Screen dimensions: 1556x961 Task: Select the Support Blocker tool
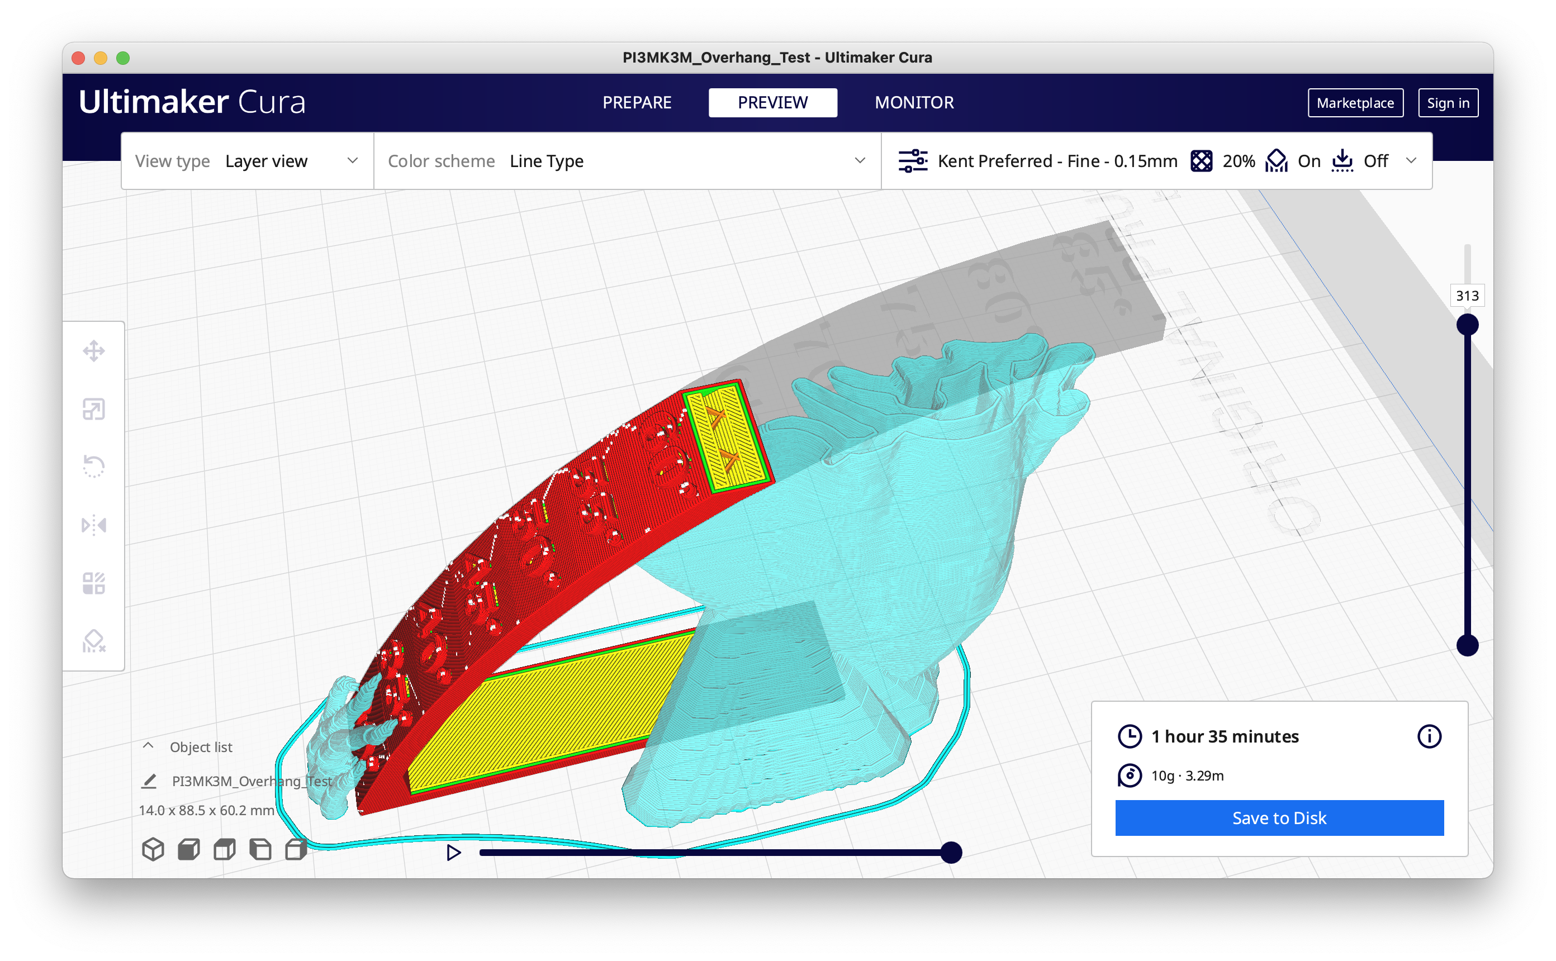point(93,641)
